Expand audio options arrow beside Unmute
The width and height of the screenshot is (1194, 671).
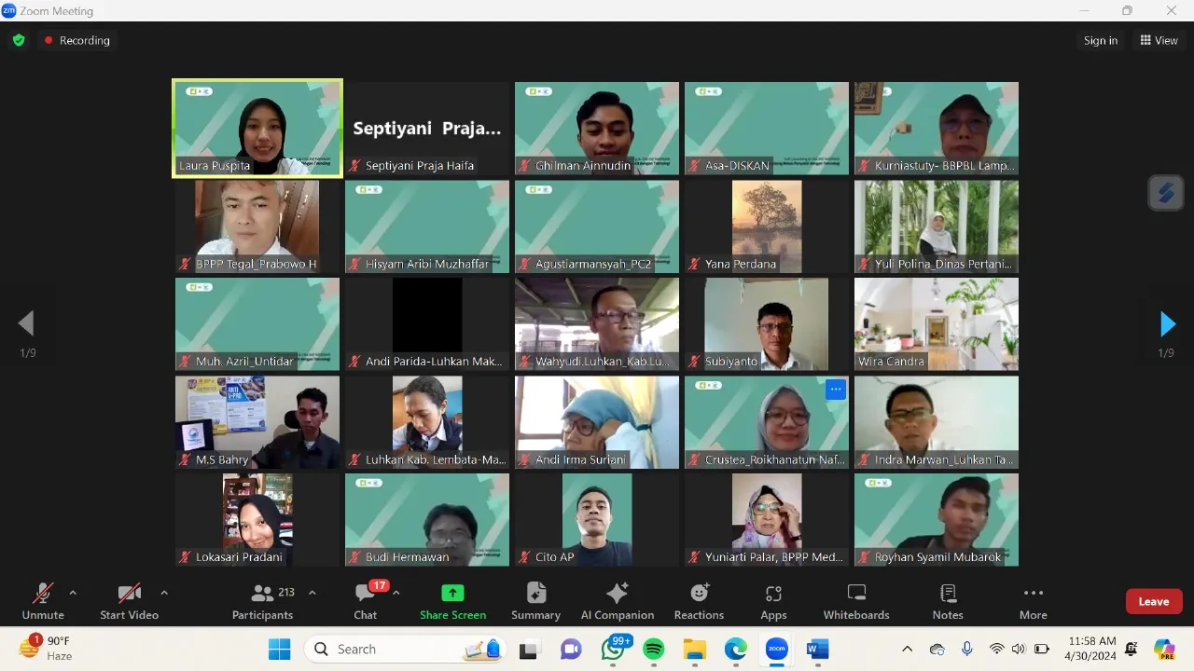pyautogui.click(x=73, y=593)
